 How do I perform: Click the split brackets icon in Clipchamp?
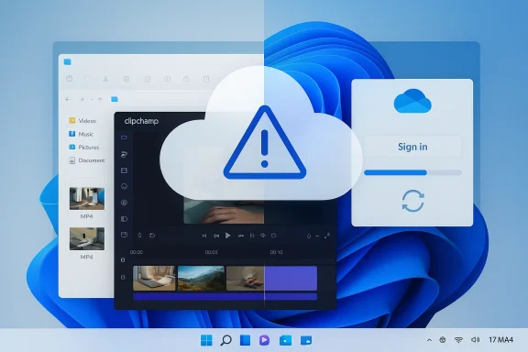click(252, 236)
